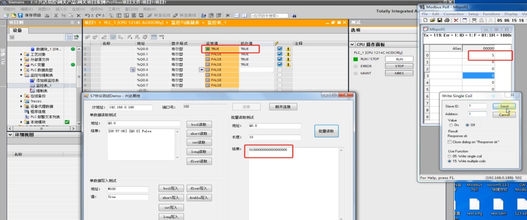Click the MRES button on CPU operator panel
The height and width of the screenshot is (220, 527).
399,73
